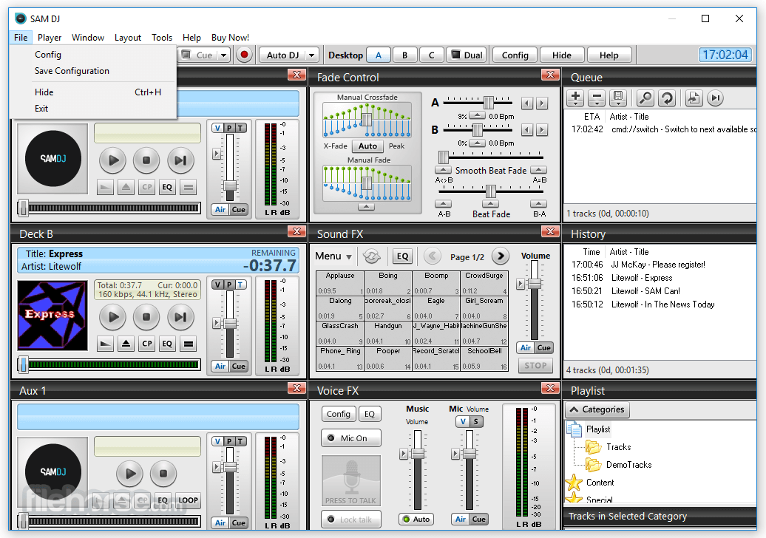The image size is (766, 538).
Task: Open Sound FX EQ button
Action: (402, 256)
